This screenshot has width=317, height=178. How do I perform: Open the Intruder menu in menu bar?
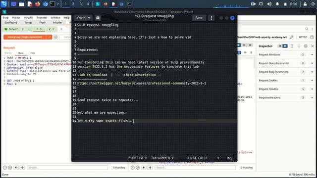tap(28, 18)
